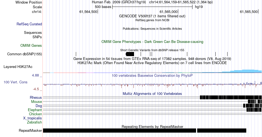The image size is (262, 137).
Task: Select the Common dbSNP(155) track label
Action: point(25,54)
